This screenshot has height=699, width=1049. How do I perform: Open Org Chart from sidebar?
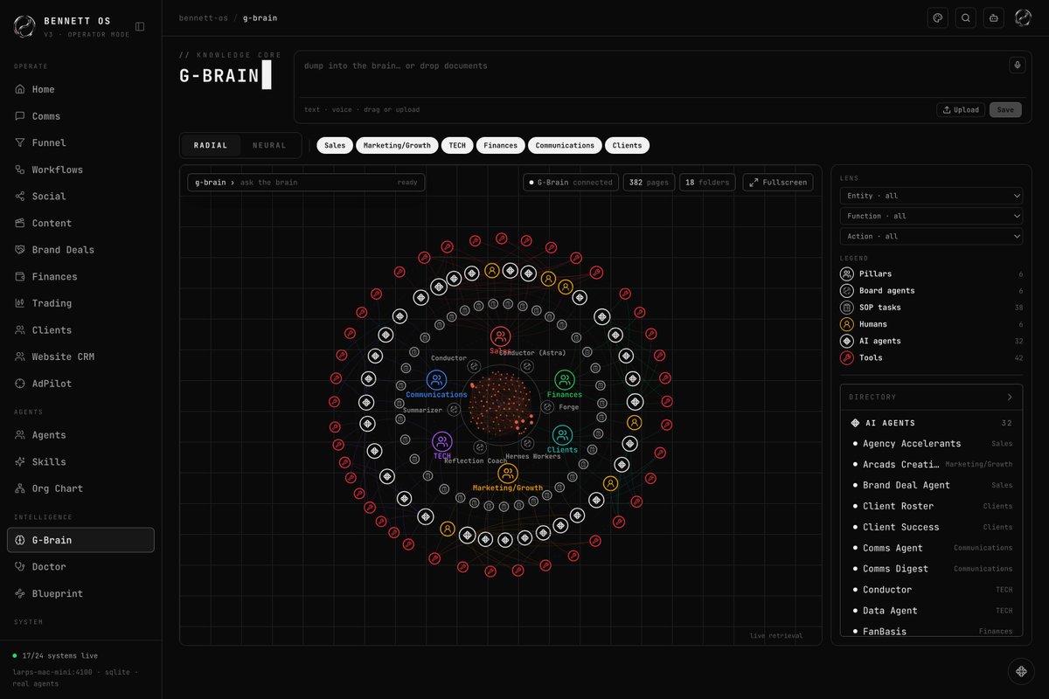pos(80,488)
